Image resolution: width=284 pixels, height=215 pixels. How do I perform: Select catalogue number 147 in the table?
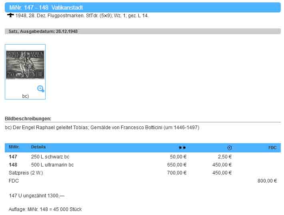click(x=13, y=157)
